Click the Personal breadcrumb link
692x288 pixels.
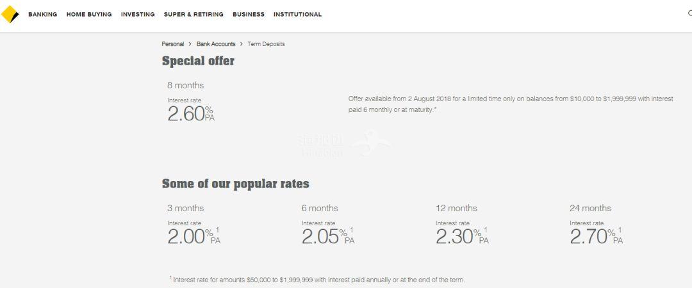[x=172, y=44]
